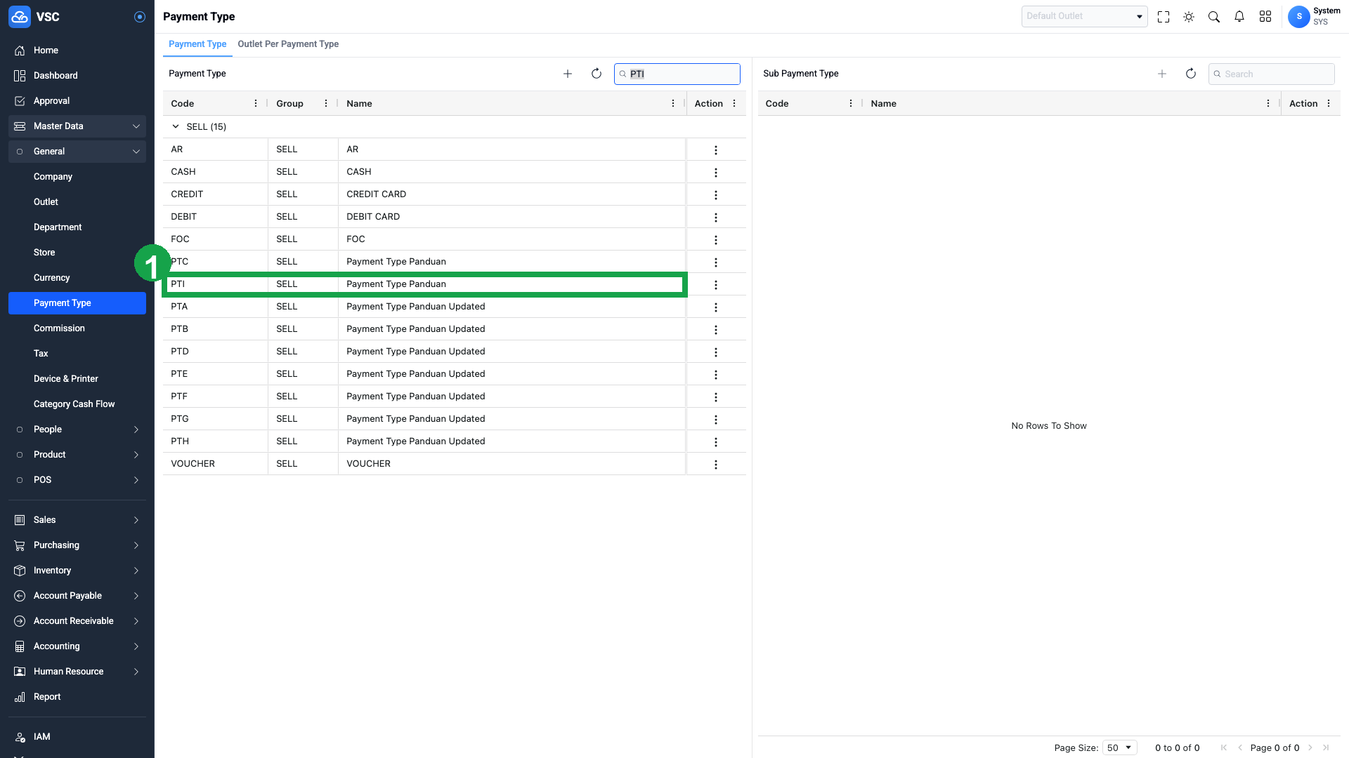Open action menu for AR row

click(x=716, y=149)
